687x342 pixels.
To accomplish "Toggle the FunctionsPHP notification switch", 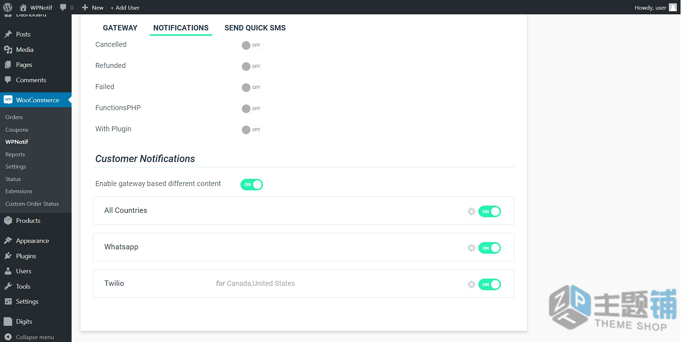I will coord(251,109).
